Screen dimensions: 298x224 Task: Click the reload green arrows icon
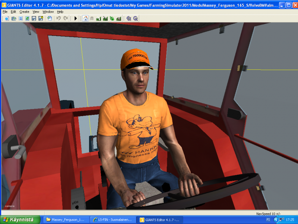[x=27, y=18]
